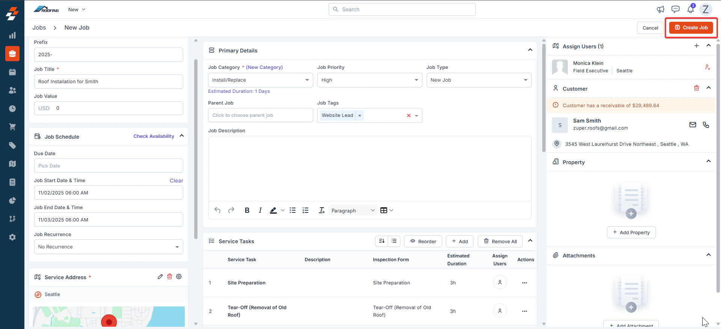The width and height of the screenshot is (721, 329).
Task: Open the customers people icon in sidebar
Action: click(x=12, y=90)
